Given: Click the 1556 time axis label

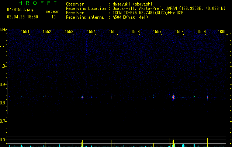Looking at the screenshot, I should click(x=135, y=32).
